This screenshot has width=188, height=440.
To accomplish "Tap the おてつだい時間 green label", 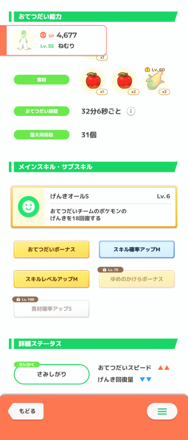I will (x=42, y=111).
